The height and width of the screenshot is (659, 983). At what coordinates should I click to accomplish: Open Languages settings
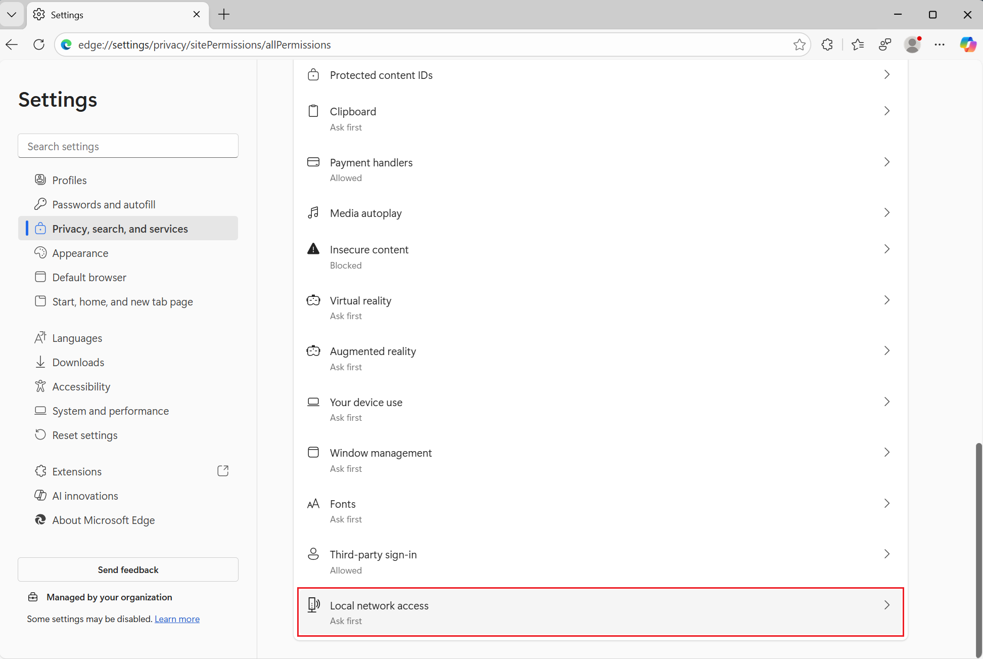tap(128, 338)
